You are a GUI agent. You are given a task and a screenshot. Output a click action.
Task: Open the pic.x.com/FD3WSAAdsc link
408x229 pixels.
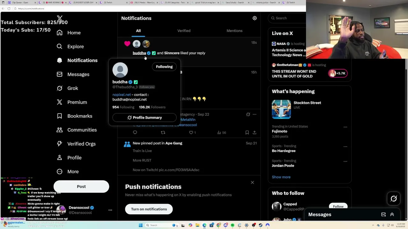coord(179,170)
